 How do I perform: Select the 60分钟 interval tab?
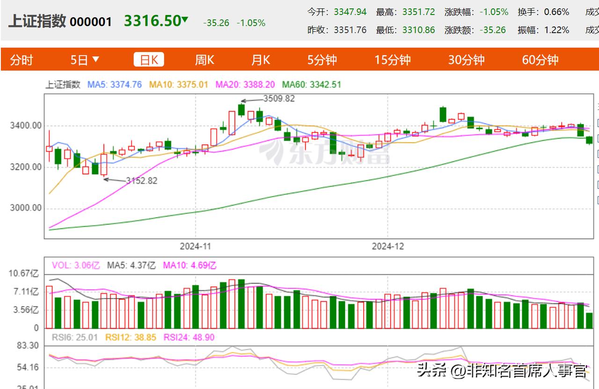[540, 60]
